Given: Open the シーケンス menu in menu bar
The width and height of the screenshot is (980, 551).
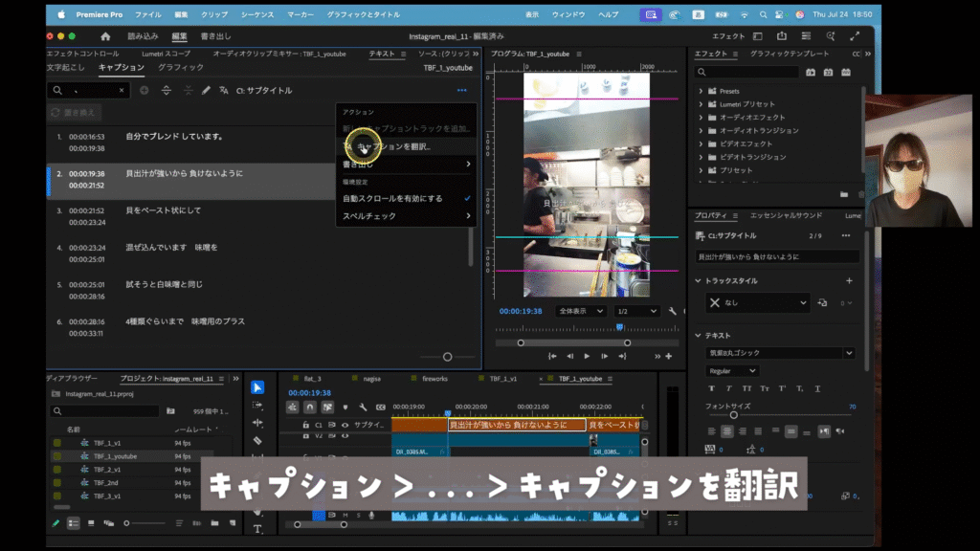Looking at the screenshot, I should [257, 14].
